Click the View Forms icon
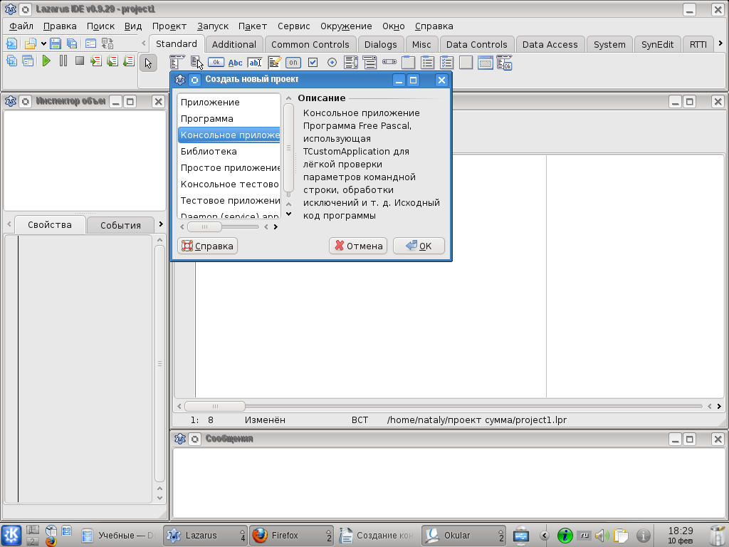This screenshot has width=729, height=547. pos(28,61)
